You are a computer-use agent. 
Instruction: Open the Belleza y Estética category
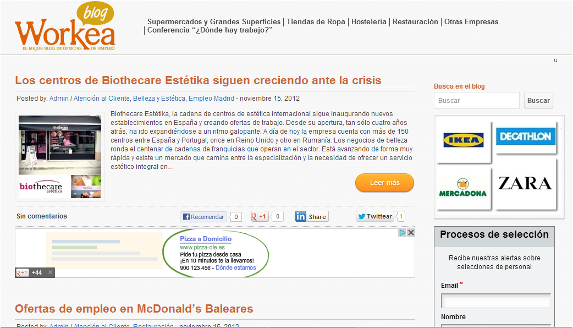[x=159, y=99]
